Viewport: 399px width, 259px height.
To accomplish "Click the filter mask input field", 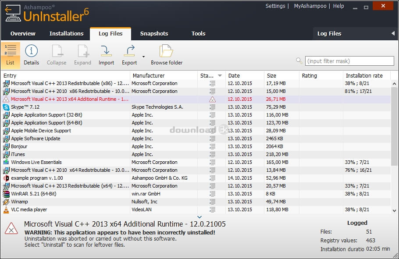I will tap(349, 60).
